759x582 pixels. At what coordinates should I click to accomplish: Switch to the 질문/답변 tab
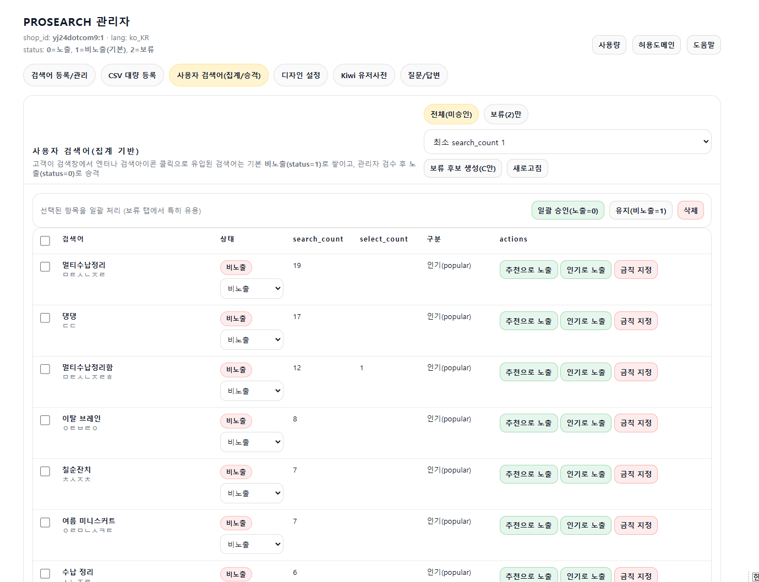pos(424,75)
